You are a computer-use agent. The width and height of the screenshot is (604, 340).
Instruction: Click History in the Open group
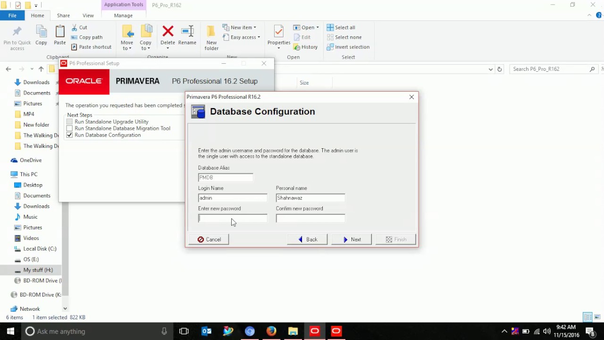305,47
